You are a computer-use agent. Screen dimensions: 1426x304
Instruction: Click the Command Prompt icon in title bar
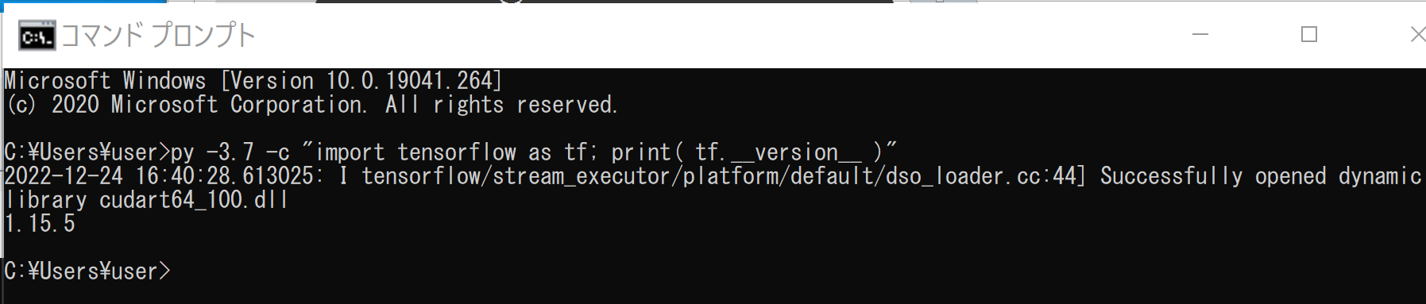click(37, 36)
